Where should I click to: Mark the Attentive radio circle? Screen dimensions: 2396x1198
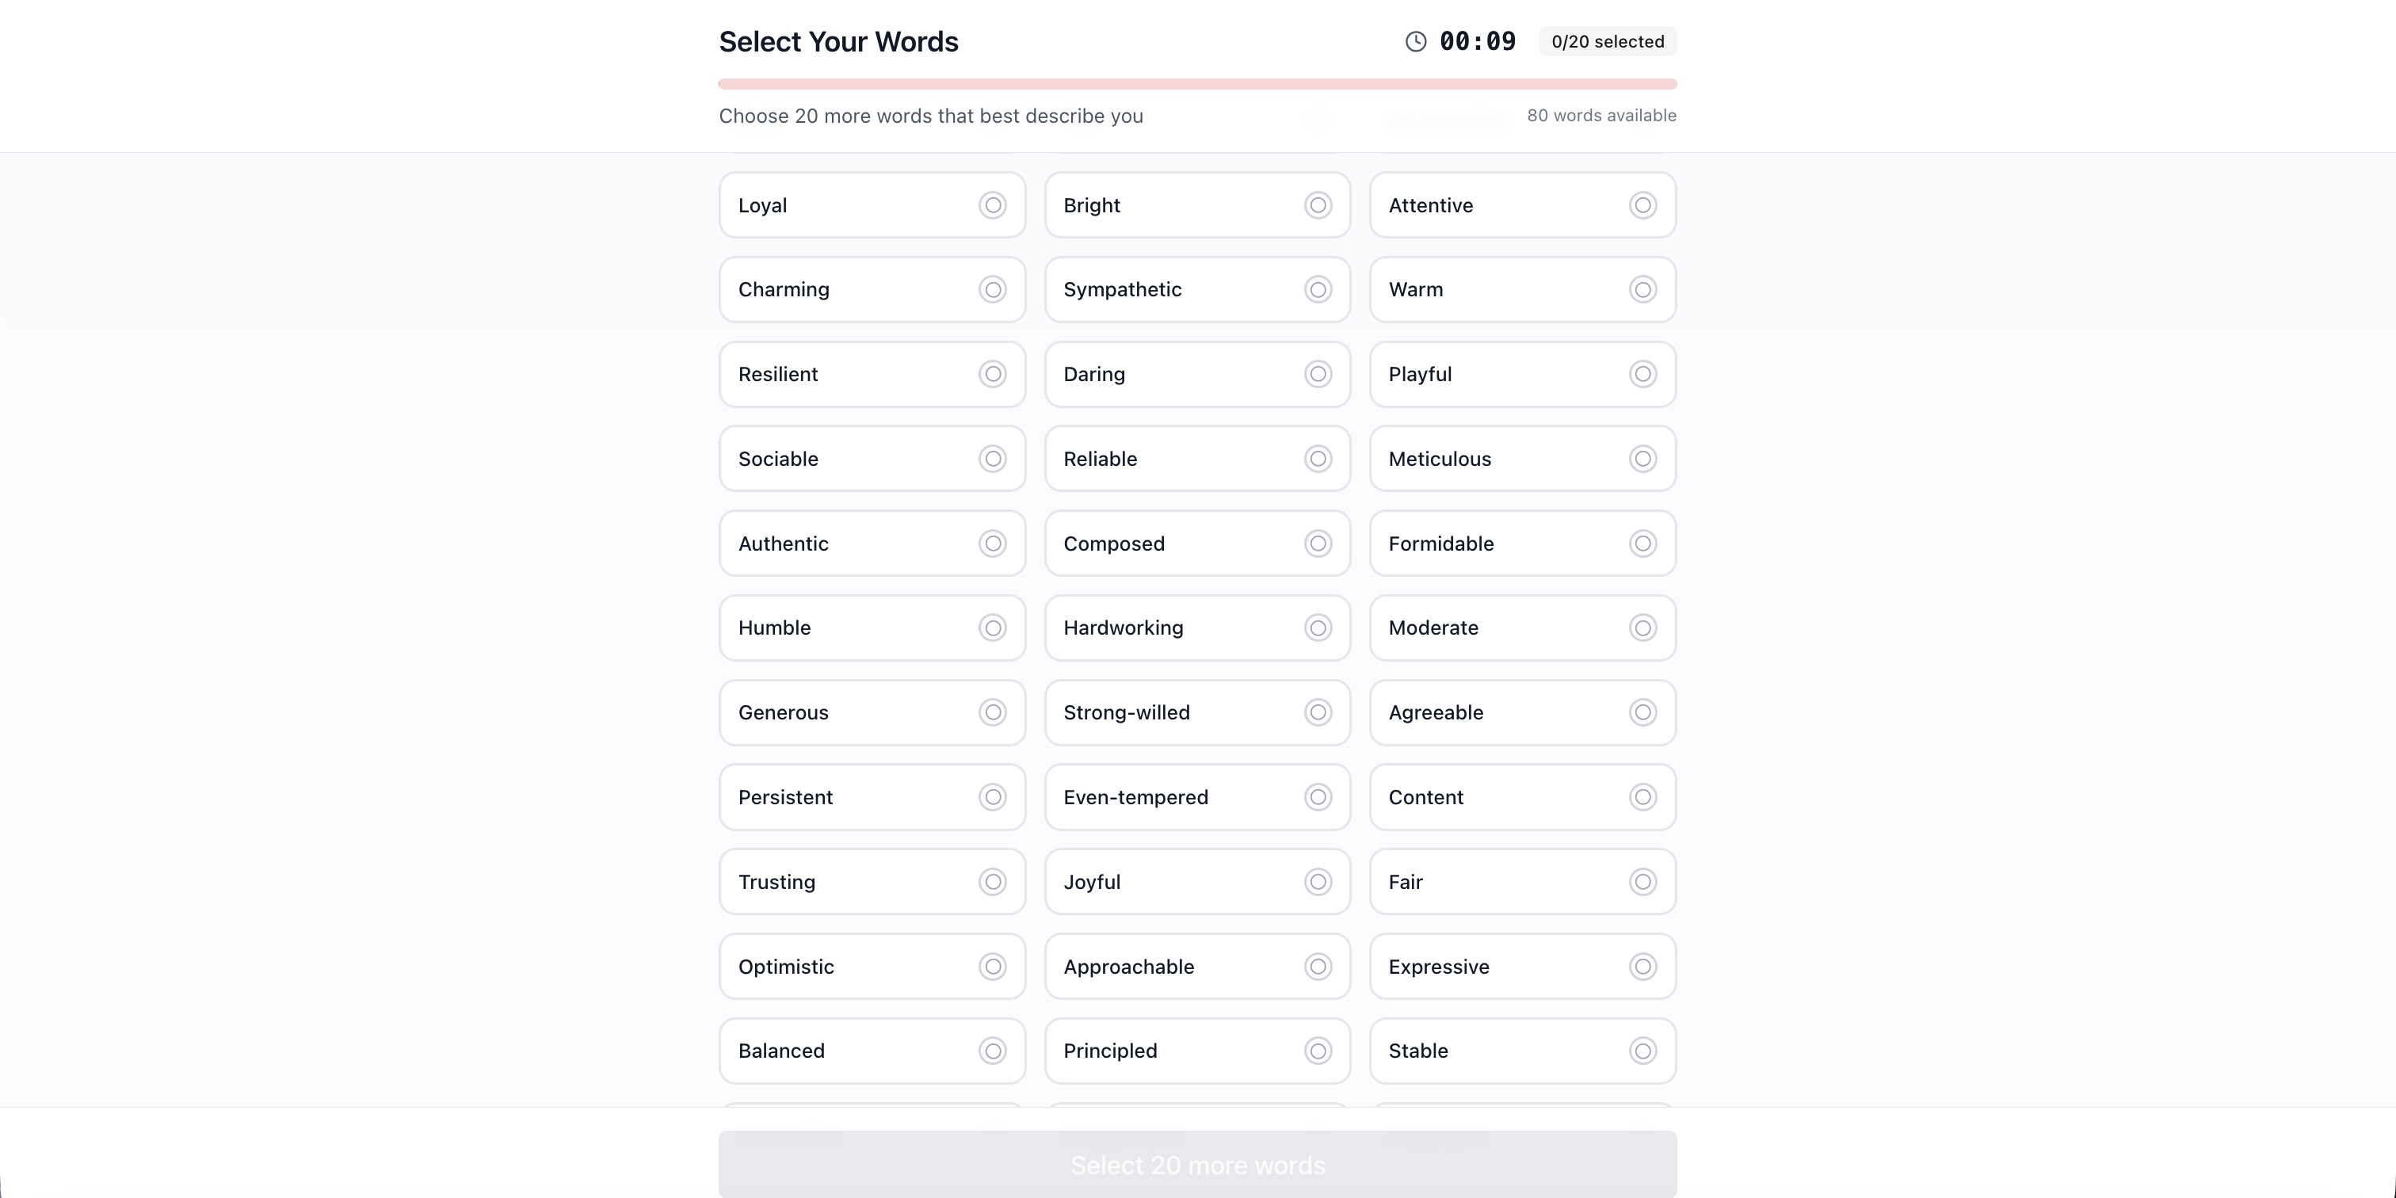point(1642,205)
